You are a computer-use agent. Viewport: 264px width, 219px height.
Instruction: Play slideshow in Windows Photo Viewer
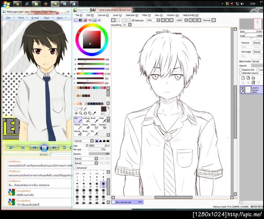tap(44, 147)
